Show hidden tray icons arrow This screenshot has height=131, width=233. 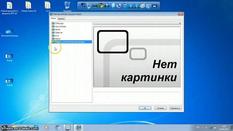(x=202, y=128)
